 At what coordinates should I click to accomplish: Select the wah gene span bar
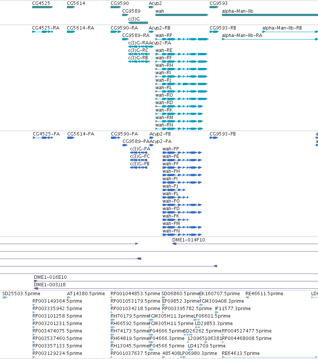click(182, 15)
